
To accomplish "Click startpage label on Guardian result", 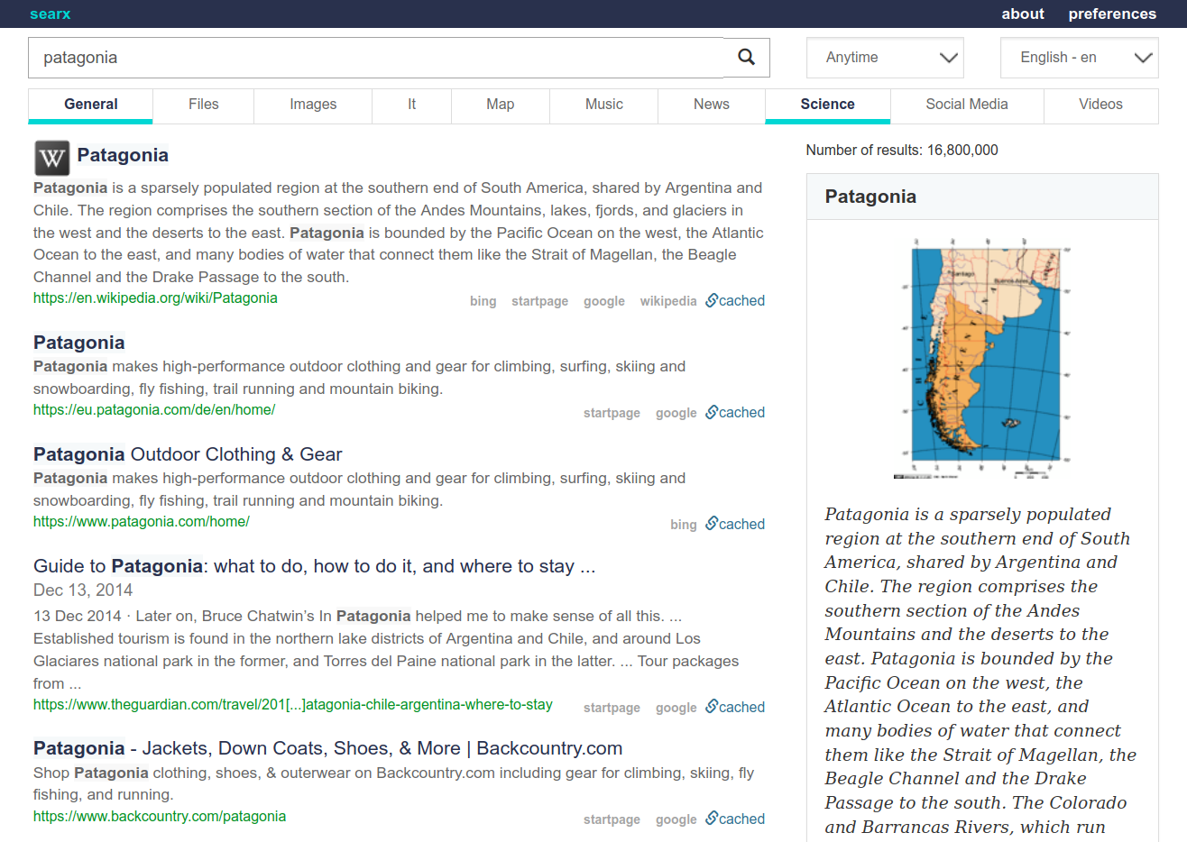I will (612, 708).
